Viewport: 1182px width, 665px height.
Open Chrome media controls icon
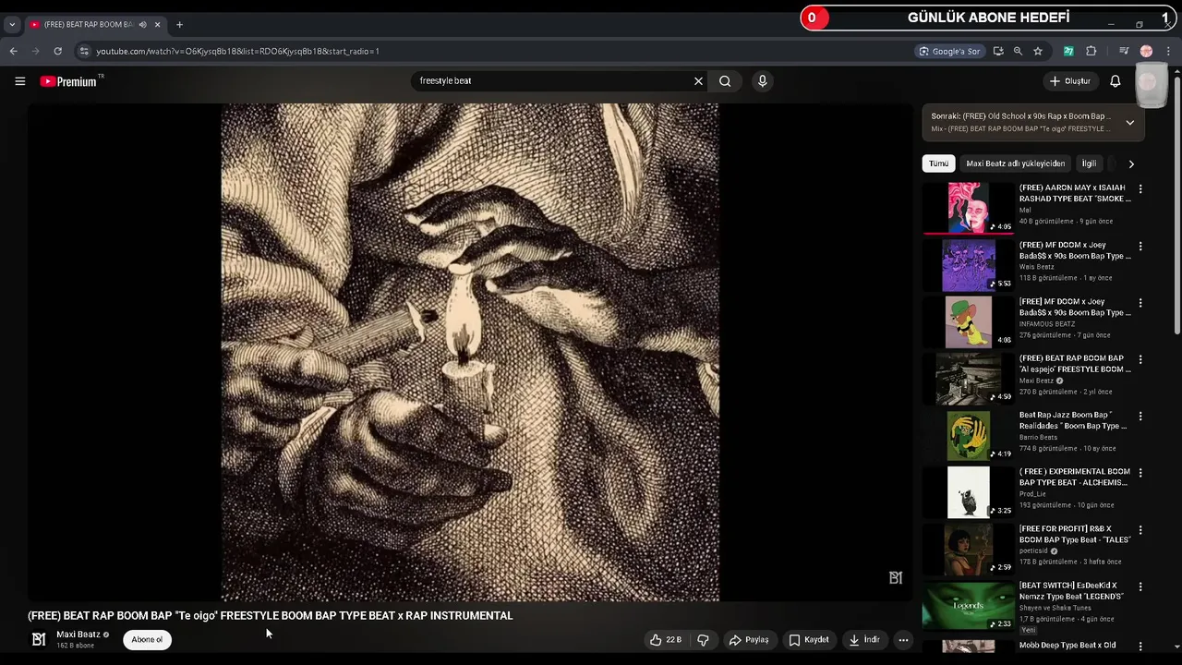[1124, 51]
